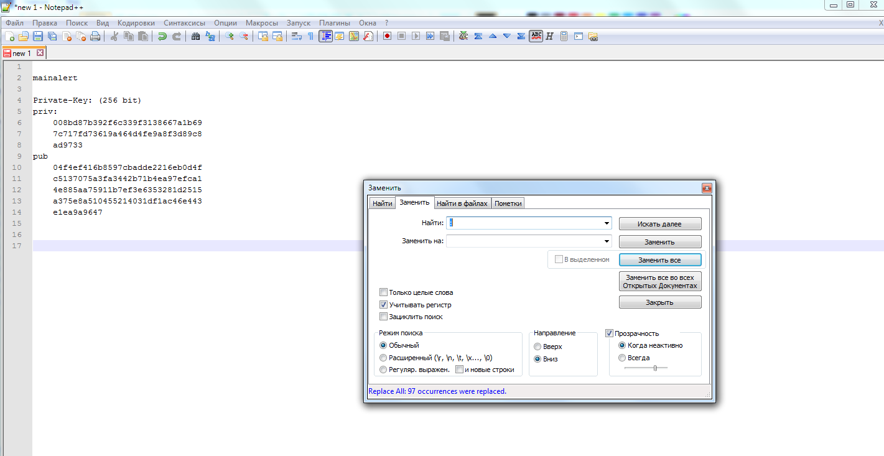
Task: Create a new file via toolbar icon
Action: 9,36
